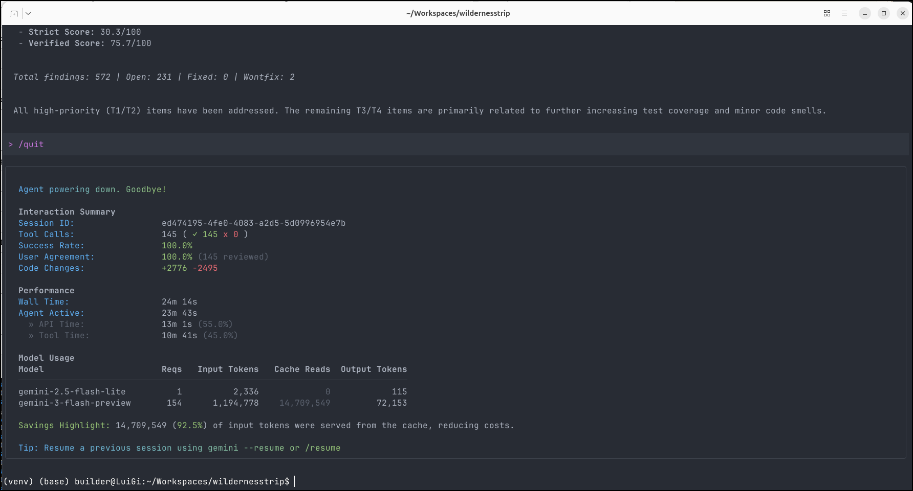Close the terminal window

pos(903,13)
